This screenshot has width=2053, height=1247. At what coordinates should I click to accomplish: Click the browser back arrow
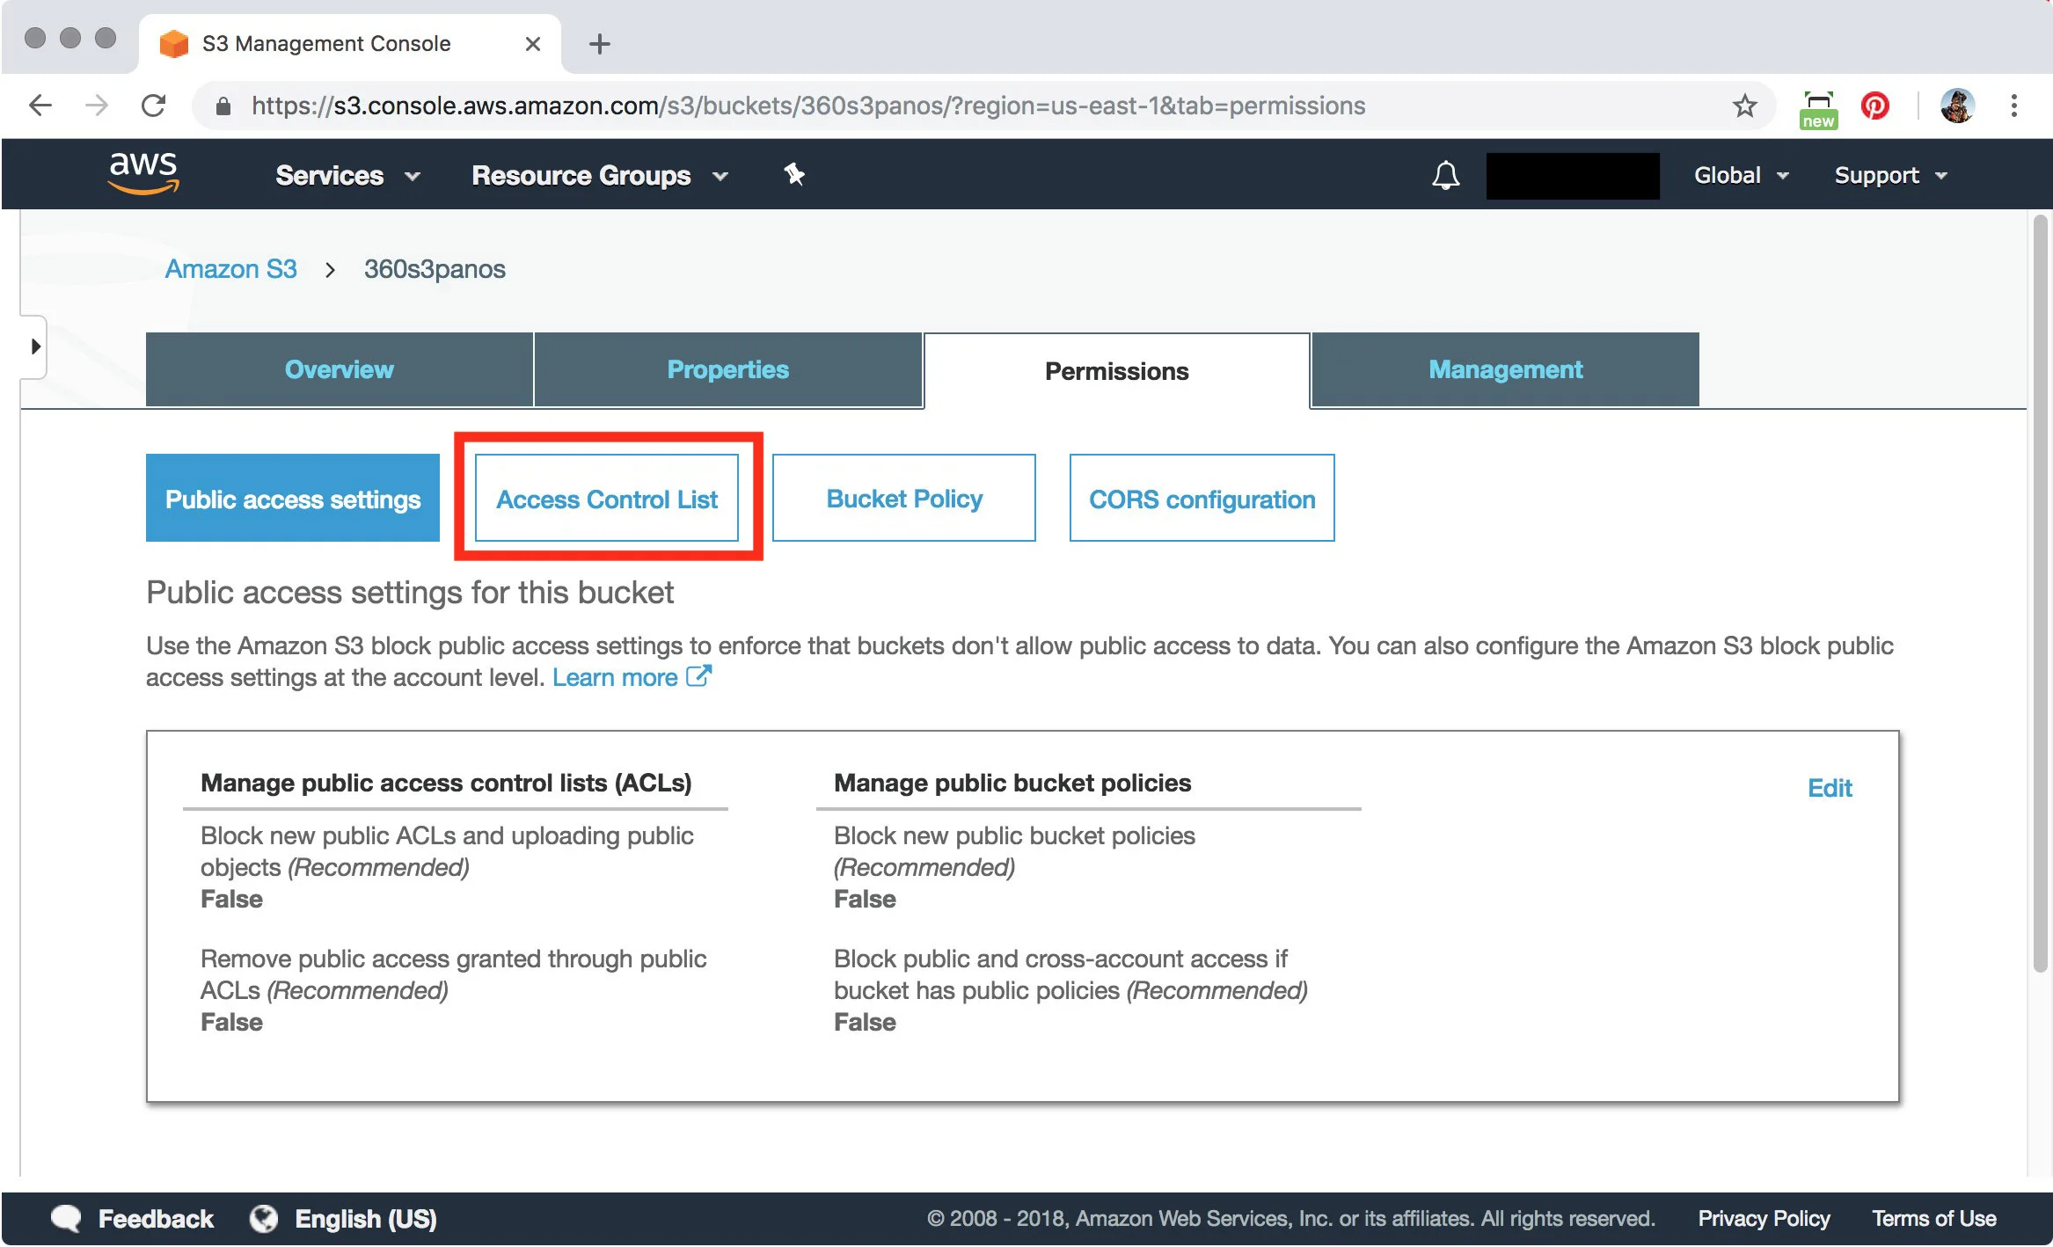pos(40,106)
